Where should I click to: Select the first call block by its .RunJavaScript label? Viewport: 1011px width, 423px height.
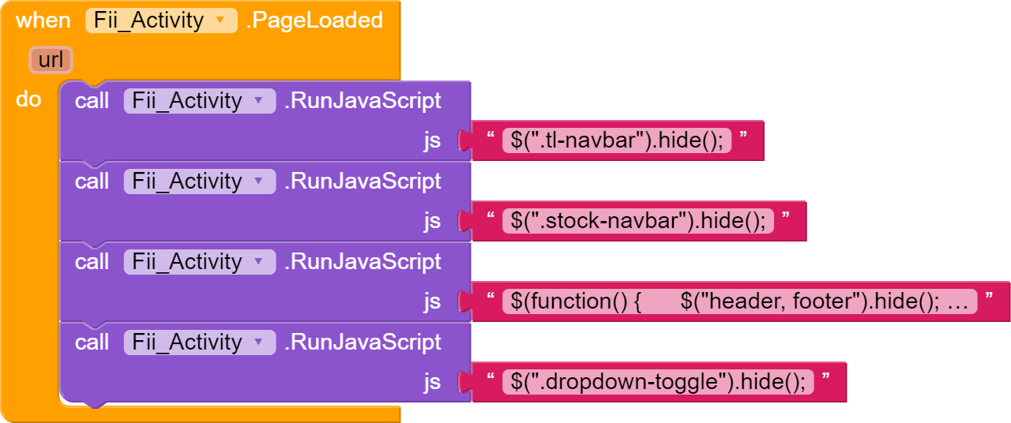[x=363, y=101]
